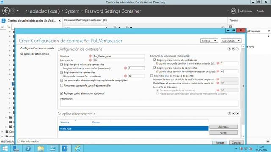Show hidden system tray icons arrow
Viewport: 271px width, 152px height.
(x=236, y=149)
